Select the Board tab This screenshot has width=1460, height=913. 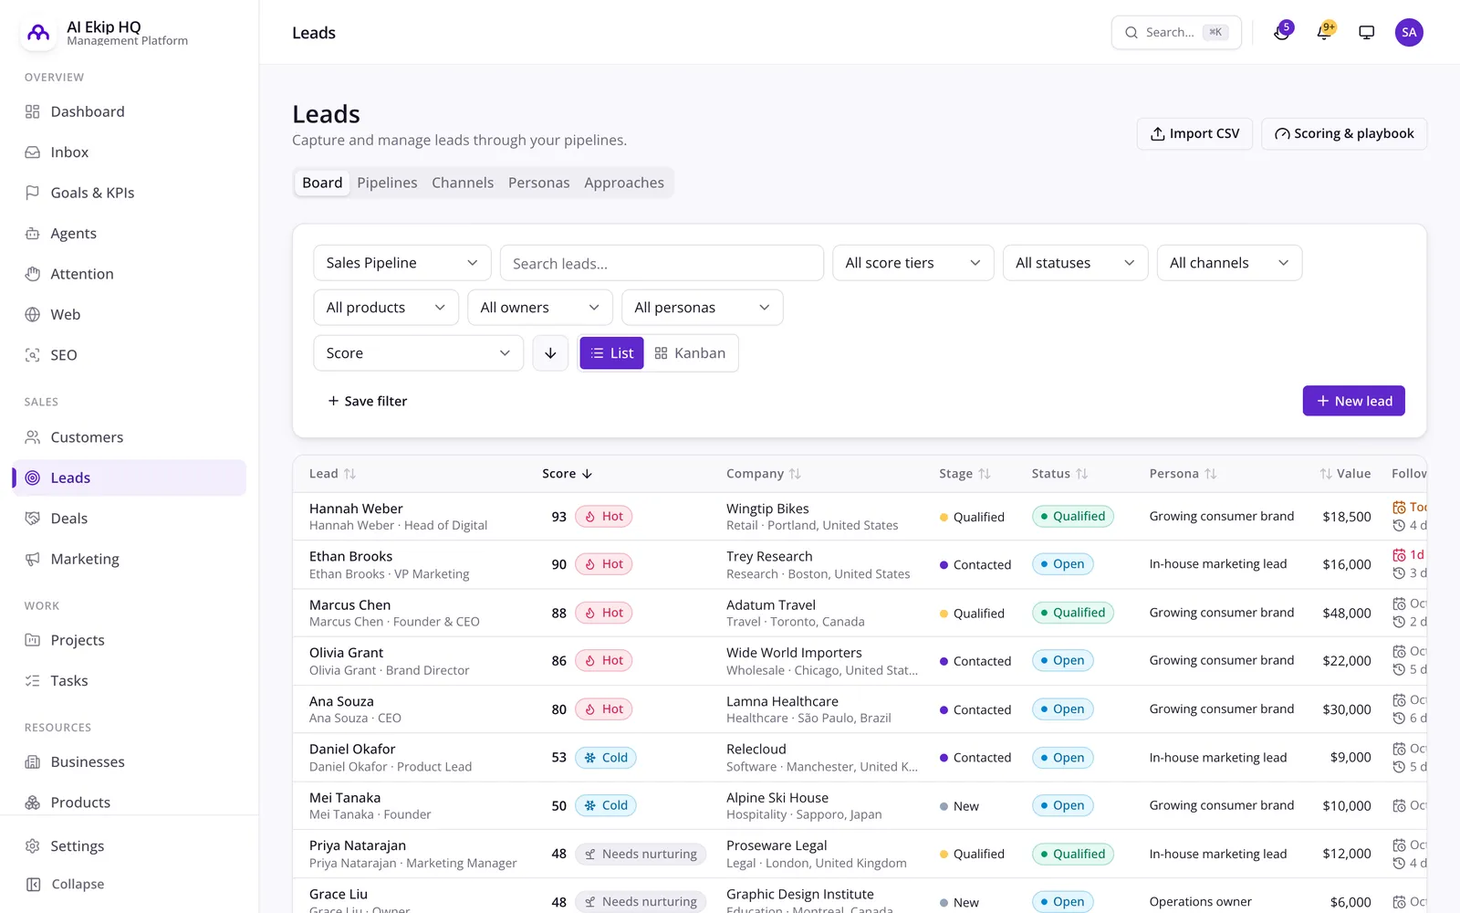pyautogui.click(x=322, y=183)
